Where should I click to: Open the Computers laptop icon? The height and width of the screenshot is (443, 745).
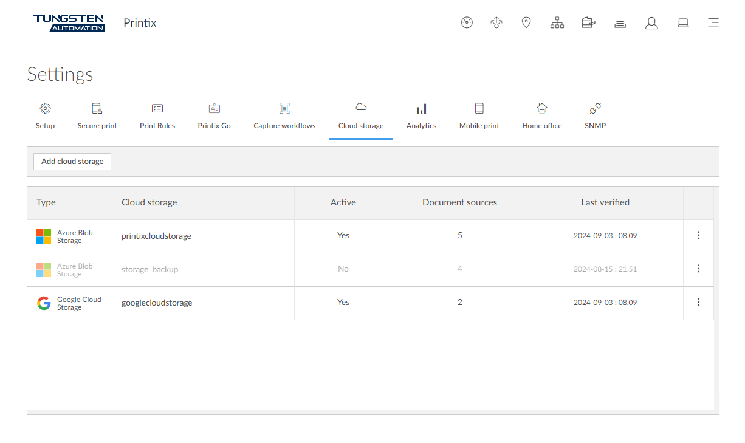(x=683, y=23)
